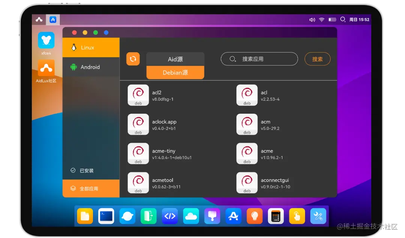Open the acmetool deb package icon
This screenshot has height=238, width=405.
pyautogui.click(x=138, y=183)
